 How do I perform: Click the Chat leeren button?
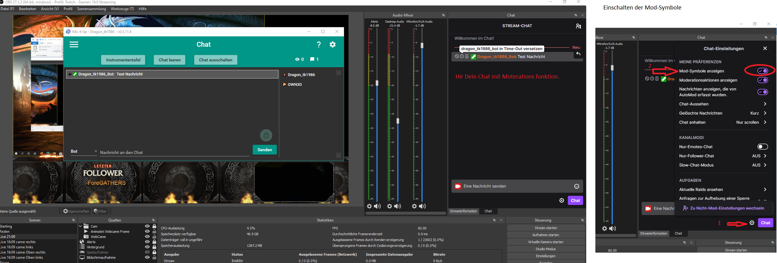point(170,60)
